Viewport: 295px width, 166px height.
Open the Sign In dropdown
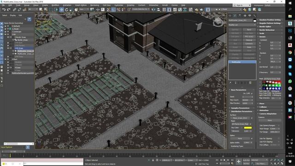(242, 5)
